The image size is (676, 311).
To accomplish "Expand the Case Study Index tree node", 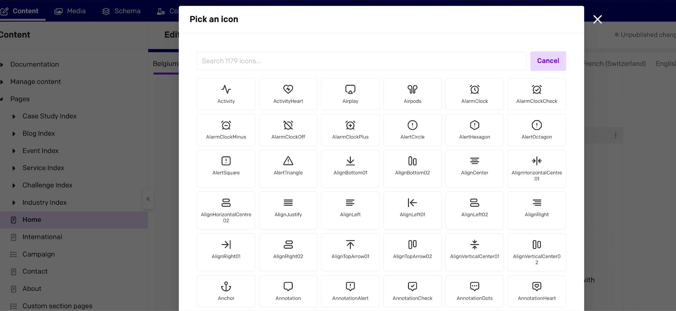I will [14, 116].
